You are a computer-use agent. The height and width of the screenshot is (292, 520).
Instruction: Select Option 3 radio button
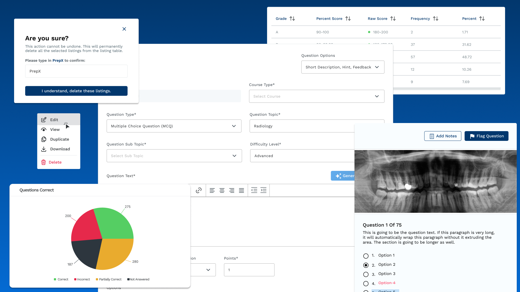point(366,274)
